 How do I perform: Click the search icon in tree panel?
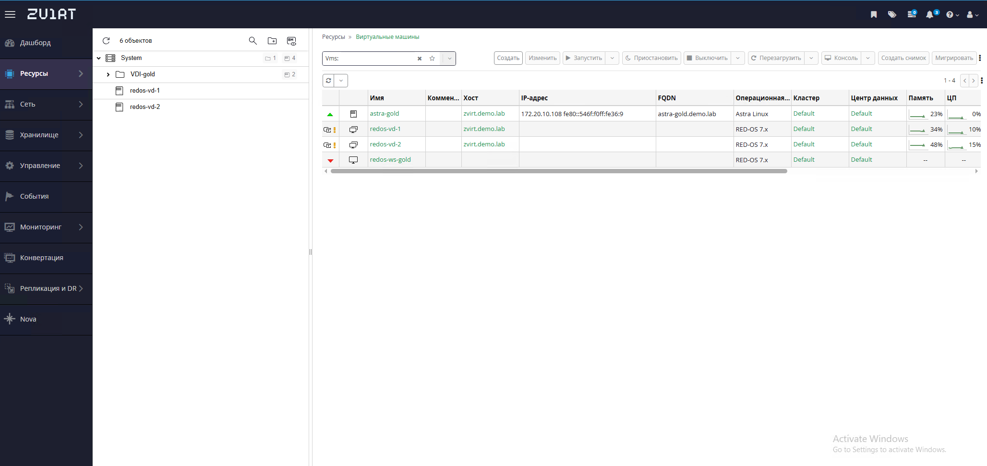[x=253, y=41]
